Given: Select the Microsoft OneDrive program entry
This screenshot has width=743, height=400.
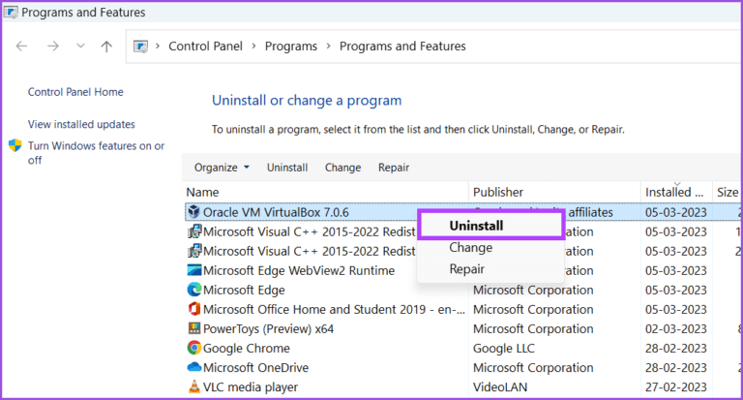Looking at the screenshot, I should 255,368.
